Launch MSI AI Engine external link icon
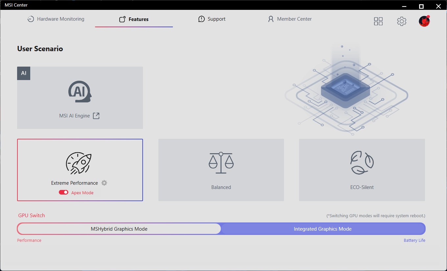 pos(96,116)
